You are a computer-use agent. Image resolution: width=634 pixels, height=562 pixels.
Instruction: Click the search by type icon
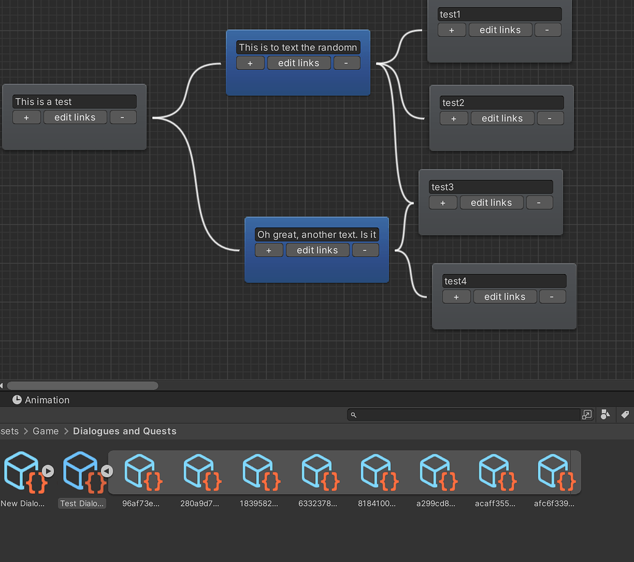pyautogui.click(x=605, y=415)
